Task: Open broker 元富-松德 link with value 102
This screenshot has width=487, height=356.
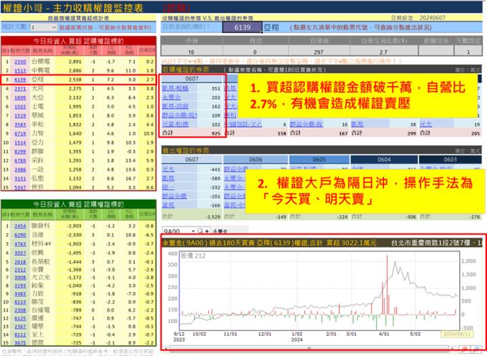Action: point(175,125)
